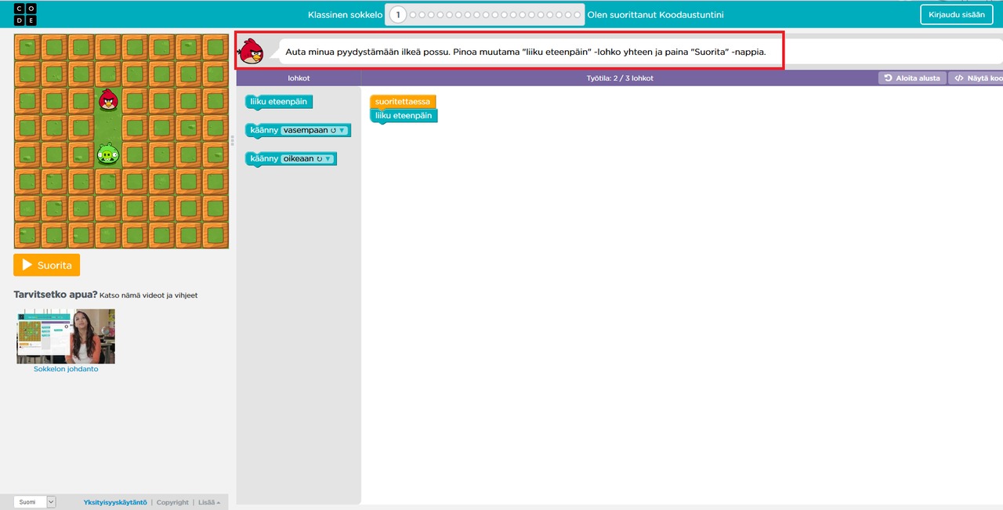Open the 'Sokkelon johdanto' link
The width and height of the screenshot is (1003, 510).
(66, 369)
